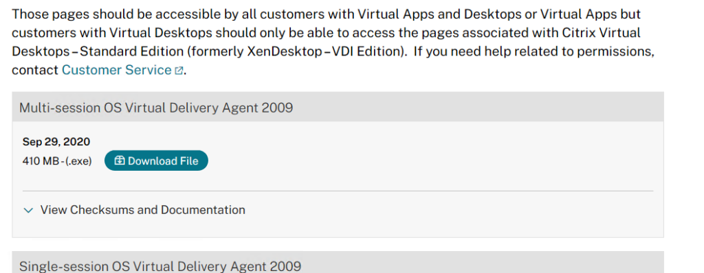Open the Customer Service link
Viewport: 704px width, 273px height.
coord(117,71)
